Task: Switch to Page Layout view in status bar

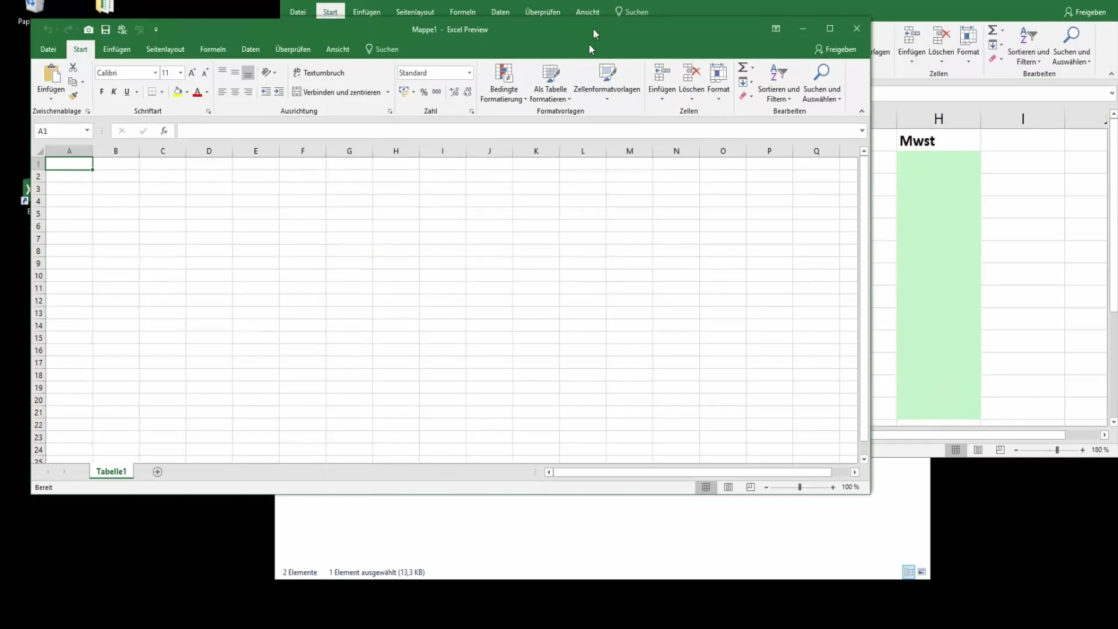Action: (728, 487)
